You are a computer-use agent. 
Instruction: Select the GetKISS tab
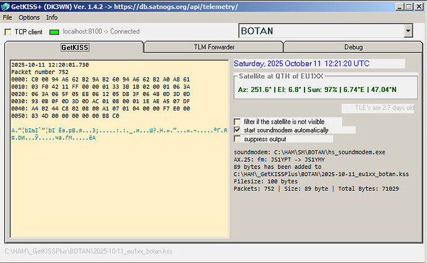[74, 47]
